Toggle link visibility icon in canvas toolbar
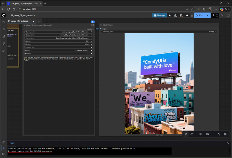 [x=225, y=134]
